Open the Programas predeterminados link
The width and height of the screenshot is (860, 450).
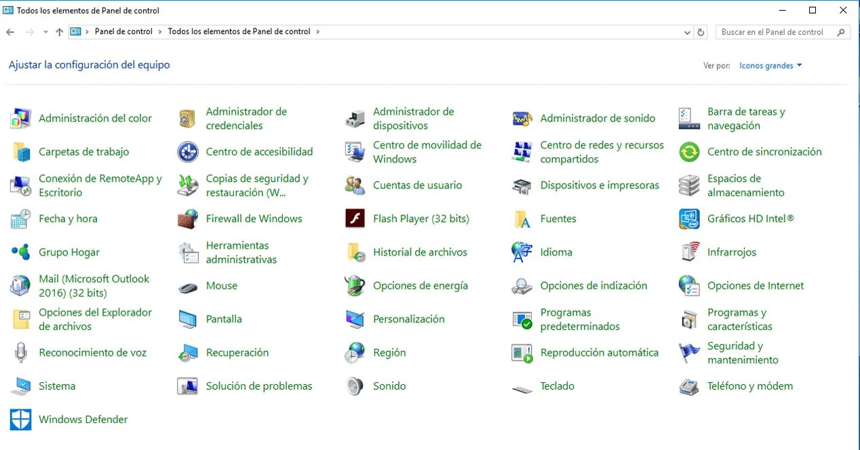pyautogui.click(x=580, y=319)
